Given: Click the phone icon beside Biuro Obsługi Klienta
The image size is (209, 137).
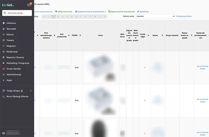Looking at the screenshot, I should click(x=4, y=96).
